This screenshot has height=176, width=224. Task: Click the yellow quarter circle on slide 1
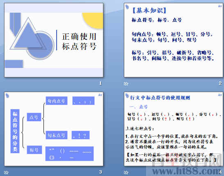[93, 20]
